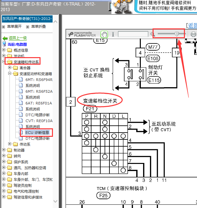
Task: Click the document icon beside 6AT: RE6F01A
Action: tap(21, 103)
